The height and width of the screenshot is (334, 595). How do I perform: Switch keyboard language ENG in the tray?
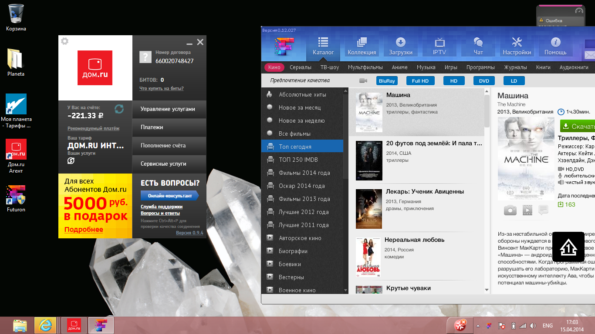click(x=548, y=326)
